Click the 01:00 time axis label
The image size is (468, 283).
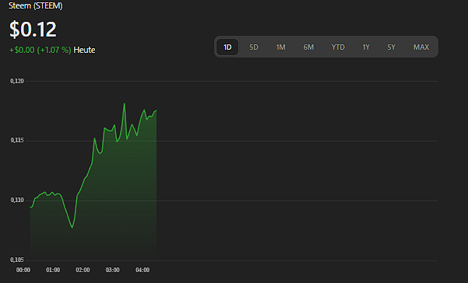53,270
